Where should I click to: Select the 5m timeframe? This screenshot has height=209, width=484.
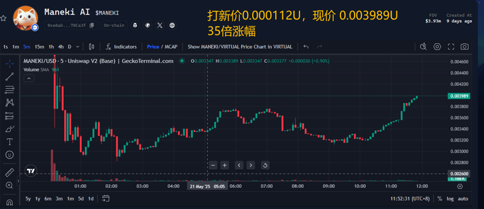(x=26, y=47)
